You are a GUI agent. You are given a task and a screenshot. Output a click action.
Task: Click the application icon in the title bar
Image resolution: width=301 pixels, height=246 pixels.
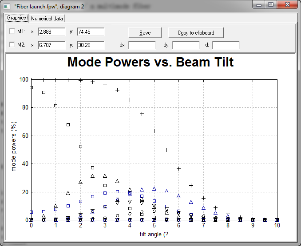click(7, 7)
